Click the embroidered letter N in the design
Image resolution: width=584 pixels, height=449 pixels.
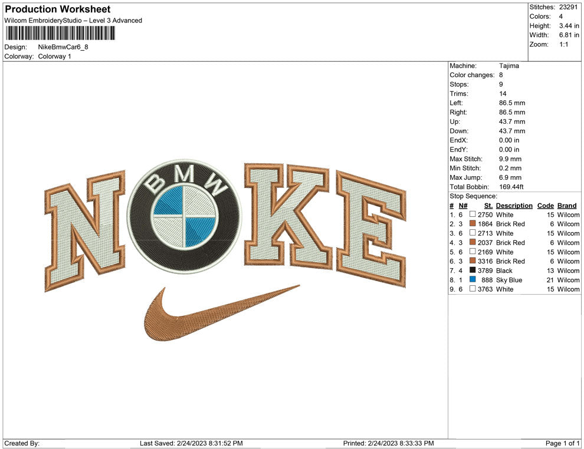86,231
